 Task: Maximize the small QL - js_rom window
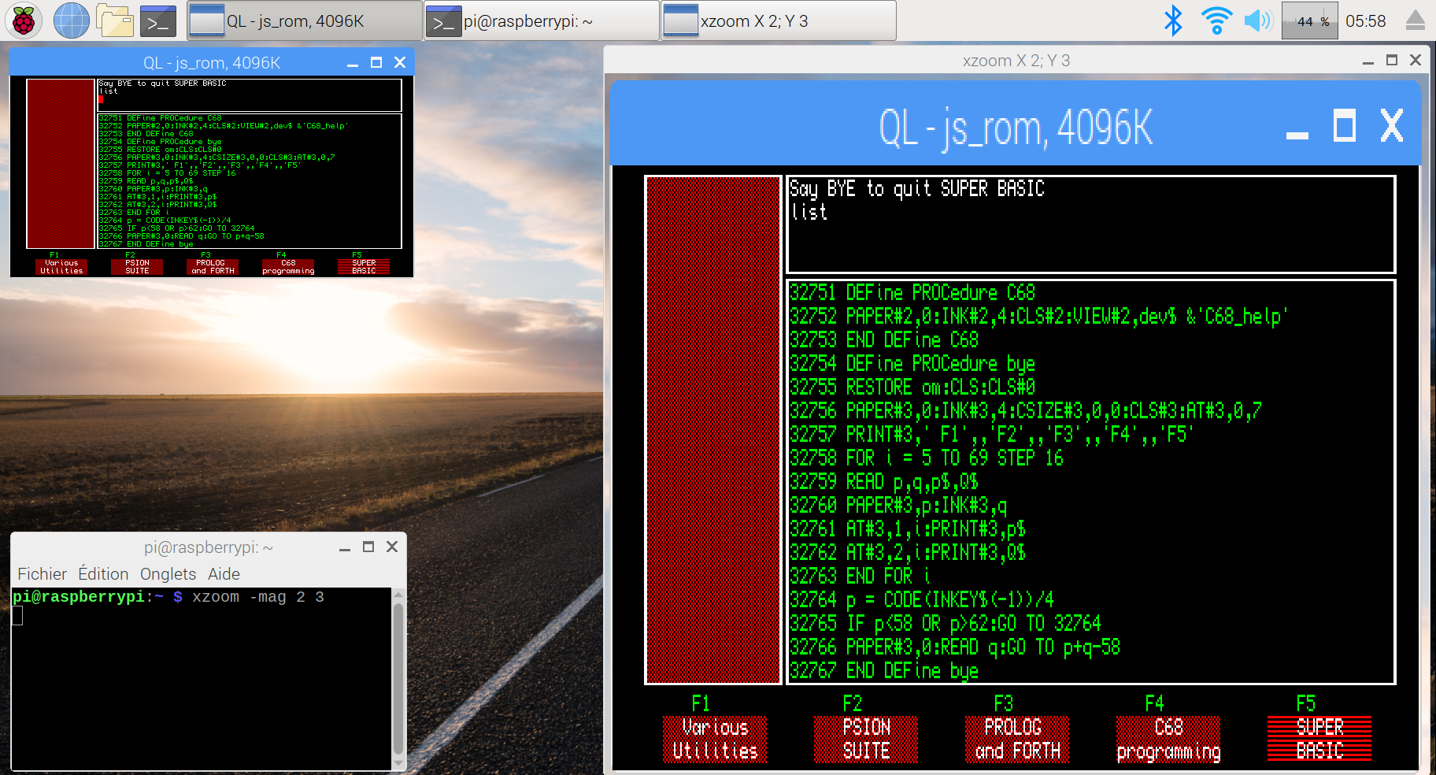coord(376,62)
